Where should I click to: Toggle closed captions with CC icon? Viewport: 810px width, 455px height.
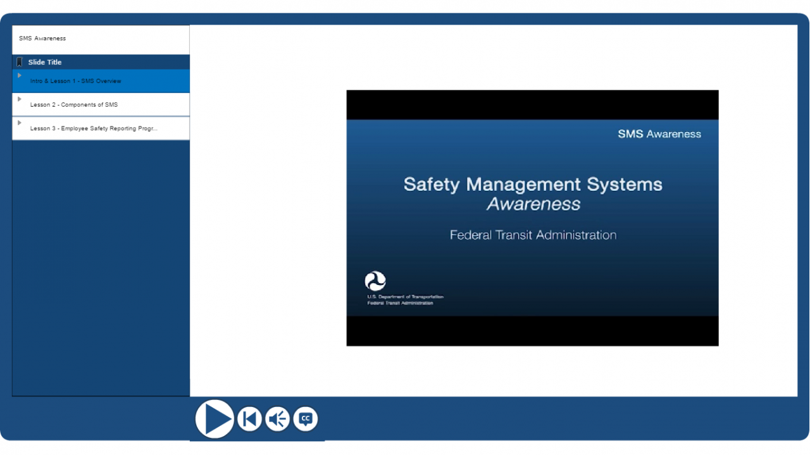tap(306, 418)
